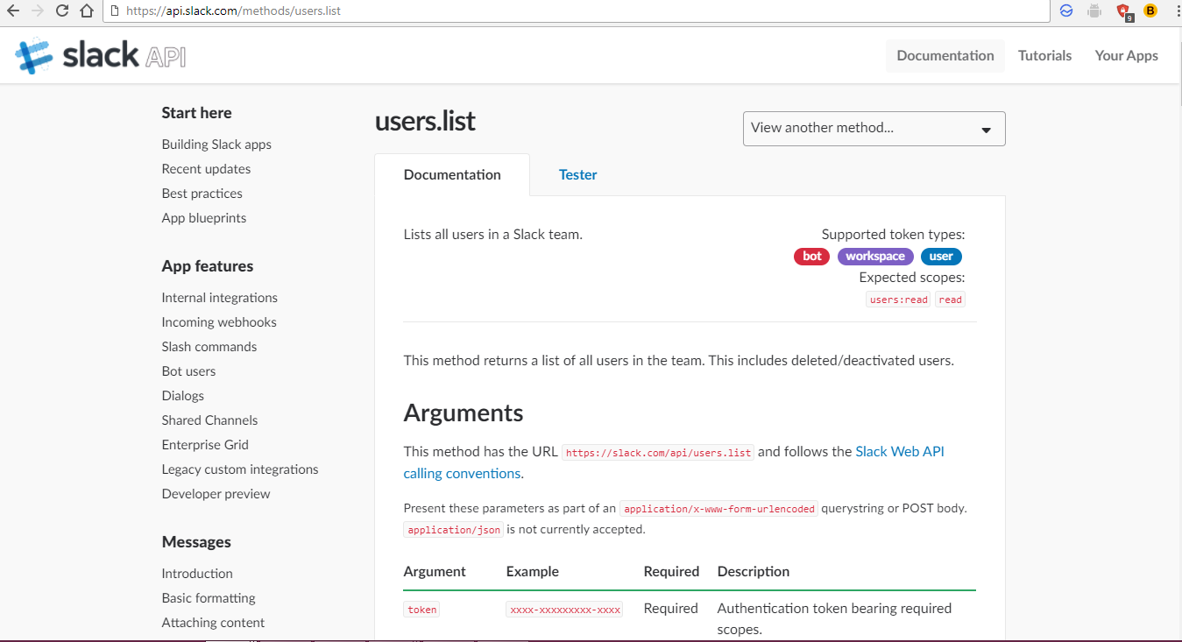Open Bot users sidebar link

click(188, 371)
